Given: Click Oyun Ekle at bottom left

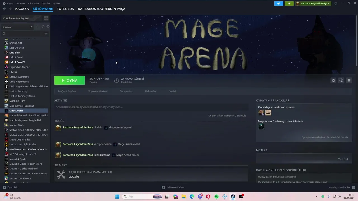Looking at the screenshot, I should click(x=10, y=188).
